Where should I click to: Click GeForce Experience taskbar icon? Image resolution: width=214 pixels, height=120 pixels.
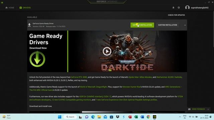154,117
